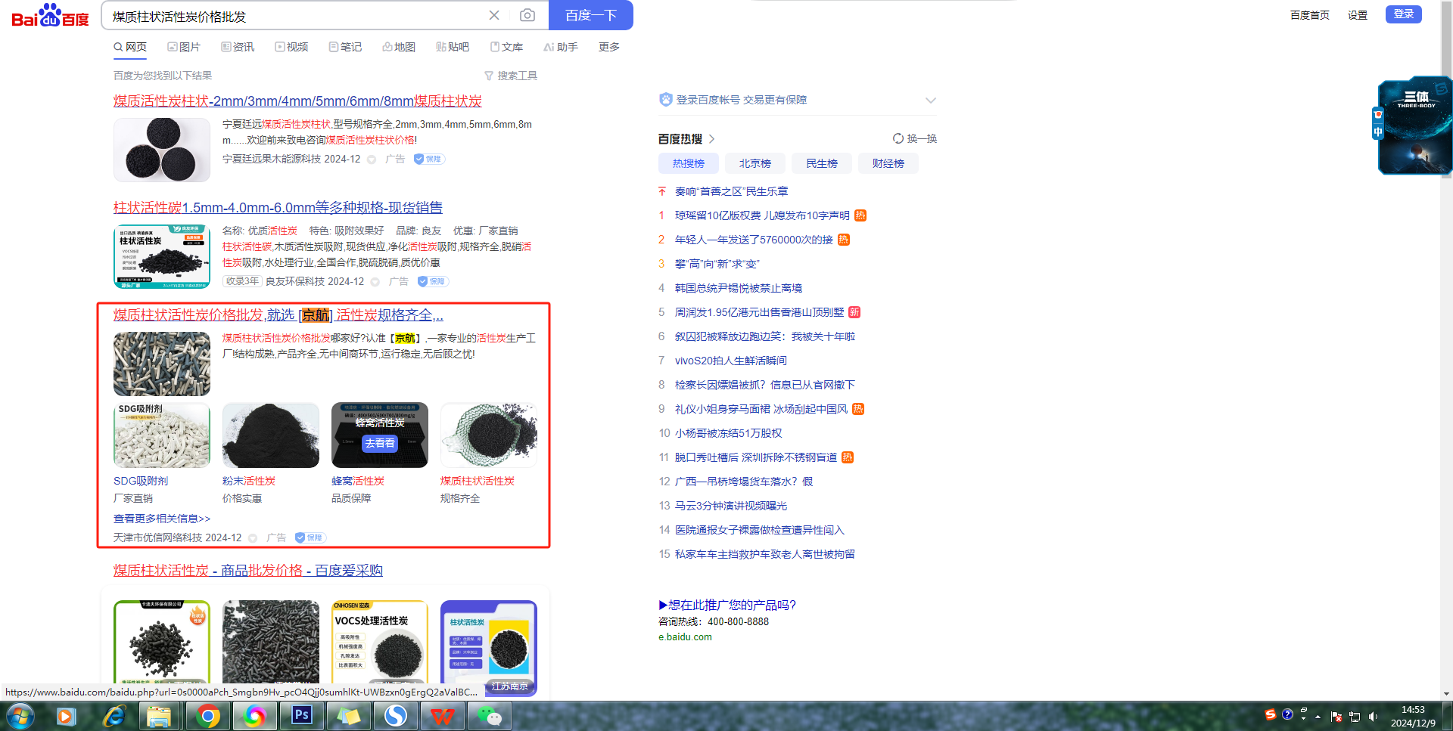
Task: Click 查看更多相关信息>> link
Action: [x=162, y=519]
